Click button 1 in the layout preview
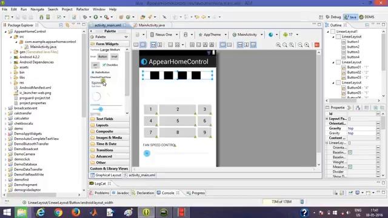Viewport: 388px width, 218px height. click(x=150, y=109)
